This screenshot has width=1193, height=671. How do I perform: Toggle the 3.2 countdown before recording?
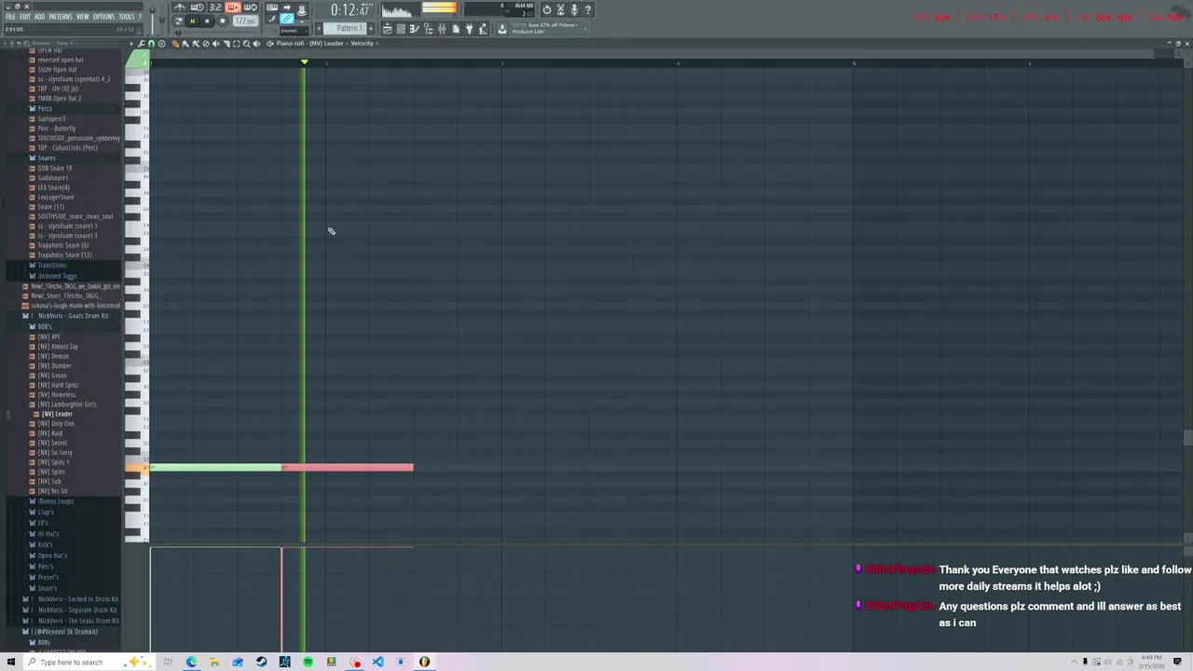pos(215,7)
